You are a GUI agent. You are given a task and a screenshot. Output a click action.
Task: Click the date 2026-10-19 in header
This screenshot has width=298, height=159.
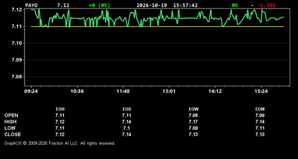(x=152, y=5)
